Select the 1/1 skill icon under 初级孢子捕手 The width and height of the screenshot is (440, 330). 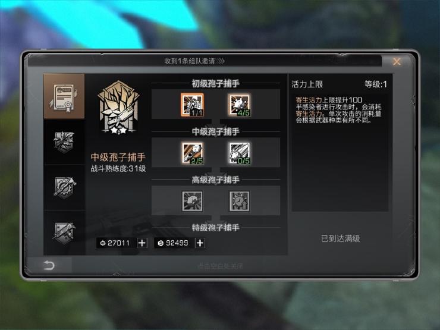[x=192, y=105]
